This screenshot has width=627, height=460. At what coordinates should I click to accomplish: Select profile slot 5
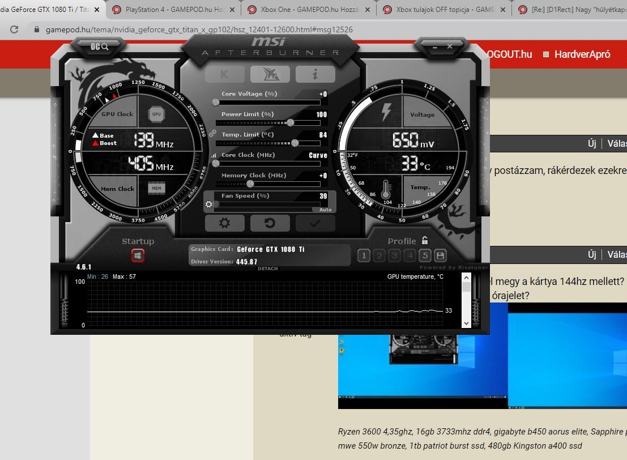pos(425,255)
